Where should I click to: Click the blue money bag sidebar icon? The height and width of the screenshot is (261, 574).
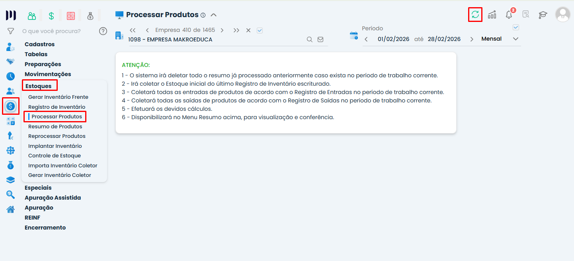click(10, 165)
